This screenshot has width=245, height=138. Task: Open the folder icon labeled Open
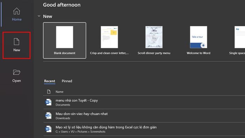coord(16,72)
